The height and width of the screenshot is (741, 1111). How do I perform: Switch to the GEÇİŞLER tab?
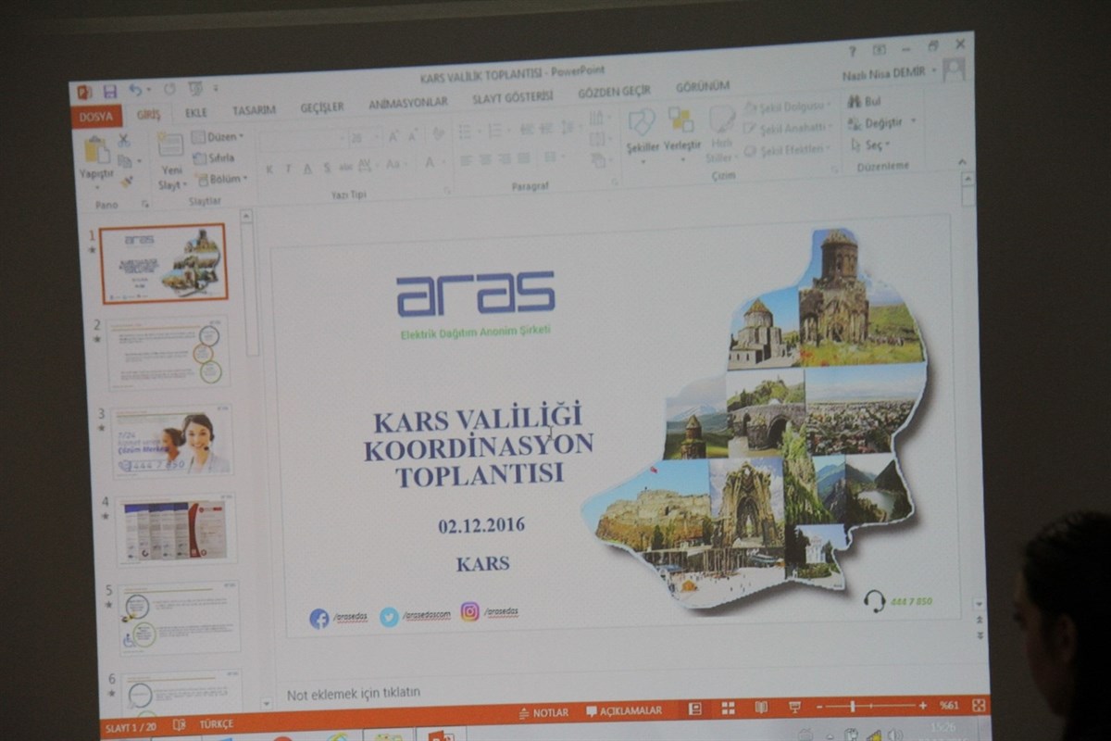(x=322, y=107)
